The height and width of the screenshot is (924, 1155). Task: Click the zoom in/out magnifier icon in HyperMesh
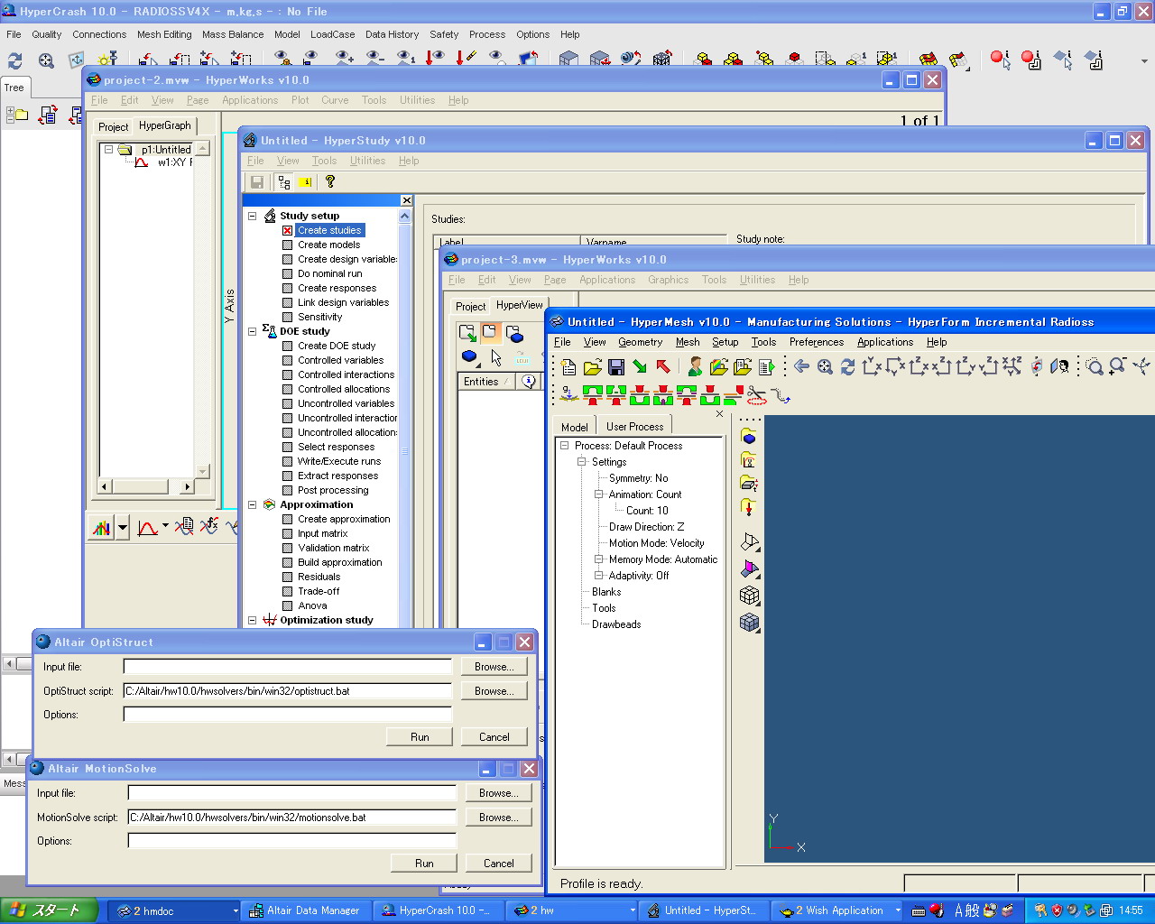click(x=1118, y=366)
